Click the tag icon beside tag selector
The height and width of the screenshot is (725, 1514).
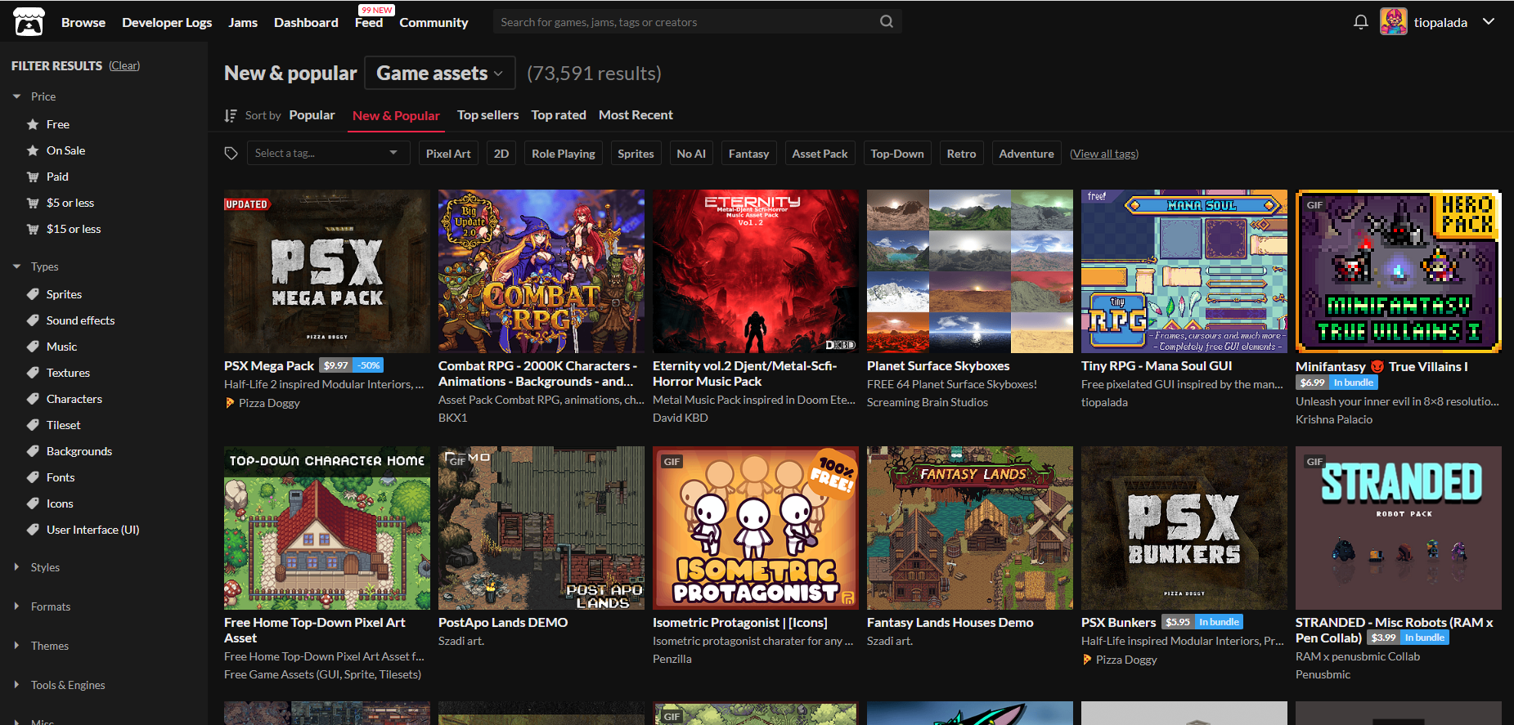(231, 154)
